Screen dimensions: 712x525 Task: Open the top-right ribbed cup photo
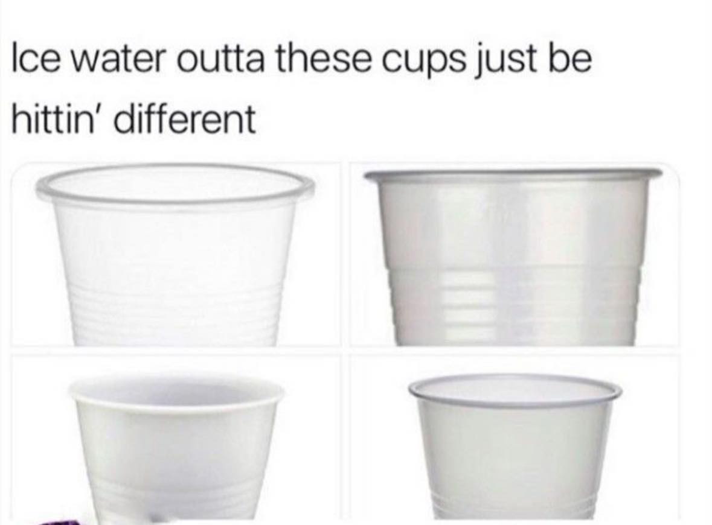pyautogui.click(x=515, y=255)
